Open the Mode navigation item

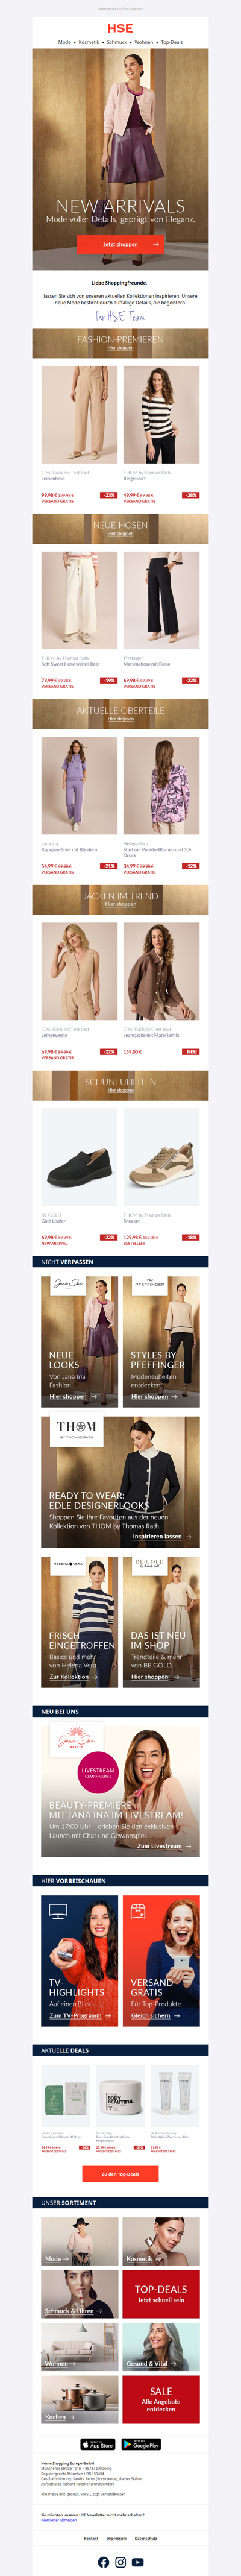[64, 42]
